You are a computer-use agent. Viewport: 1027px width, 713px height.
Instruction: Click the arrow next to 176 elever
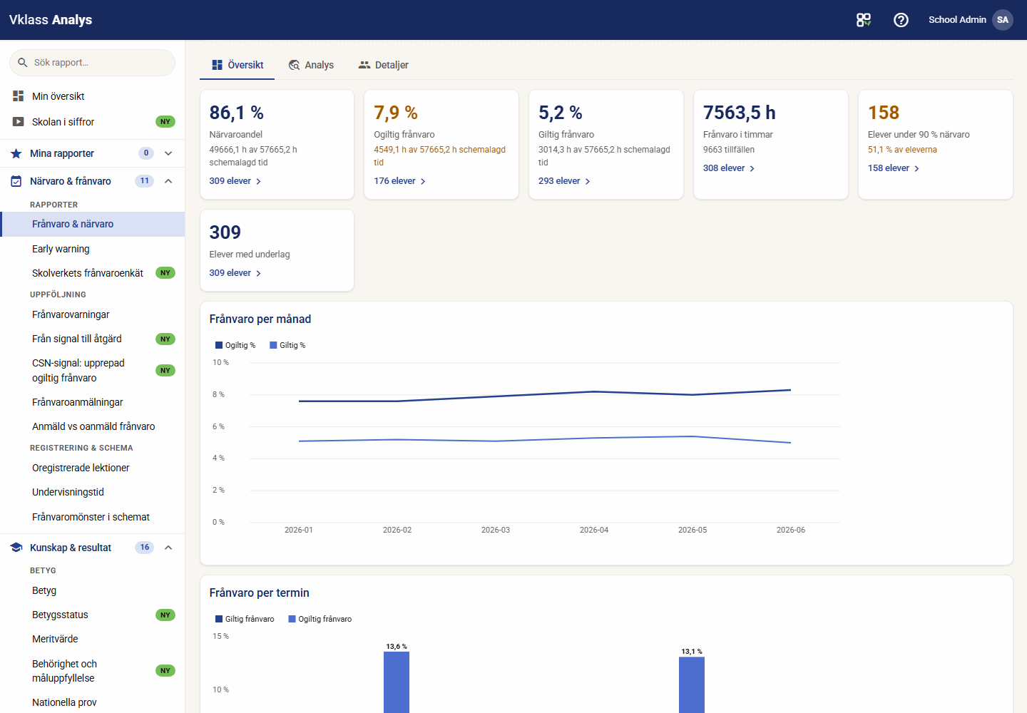pos(423,181)
